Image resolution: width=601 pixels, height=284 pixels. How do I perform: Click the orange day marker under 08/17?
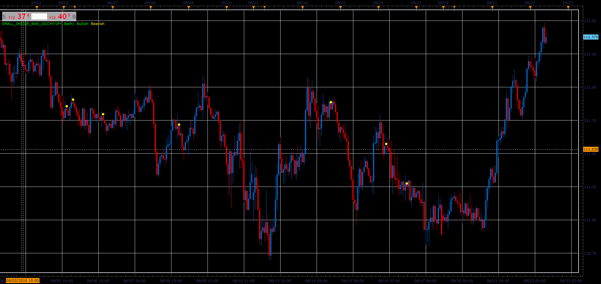point(416,7)
